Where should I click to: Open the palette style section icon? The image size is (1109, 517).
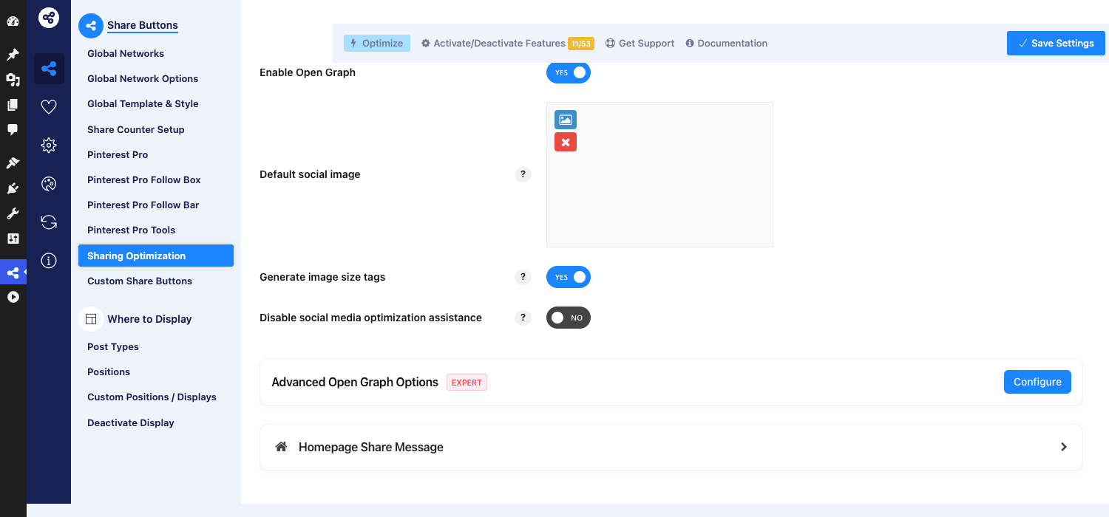pos(49,184)
